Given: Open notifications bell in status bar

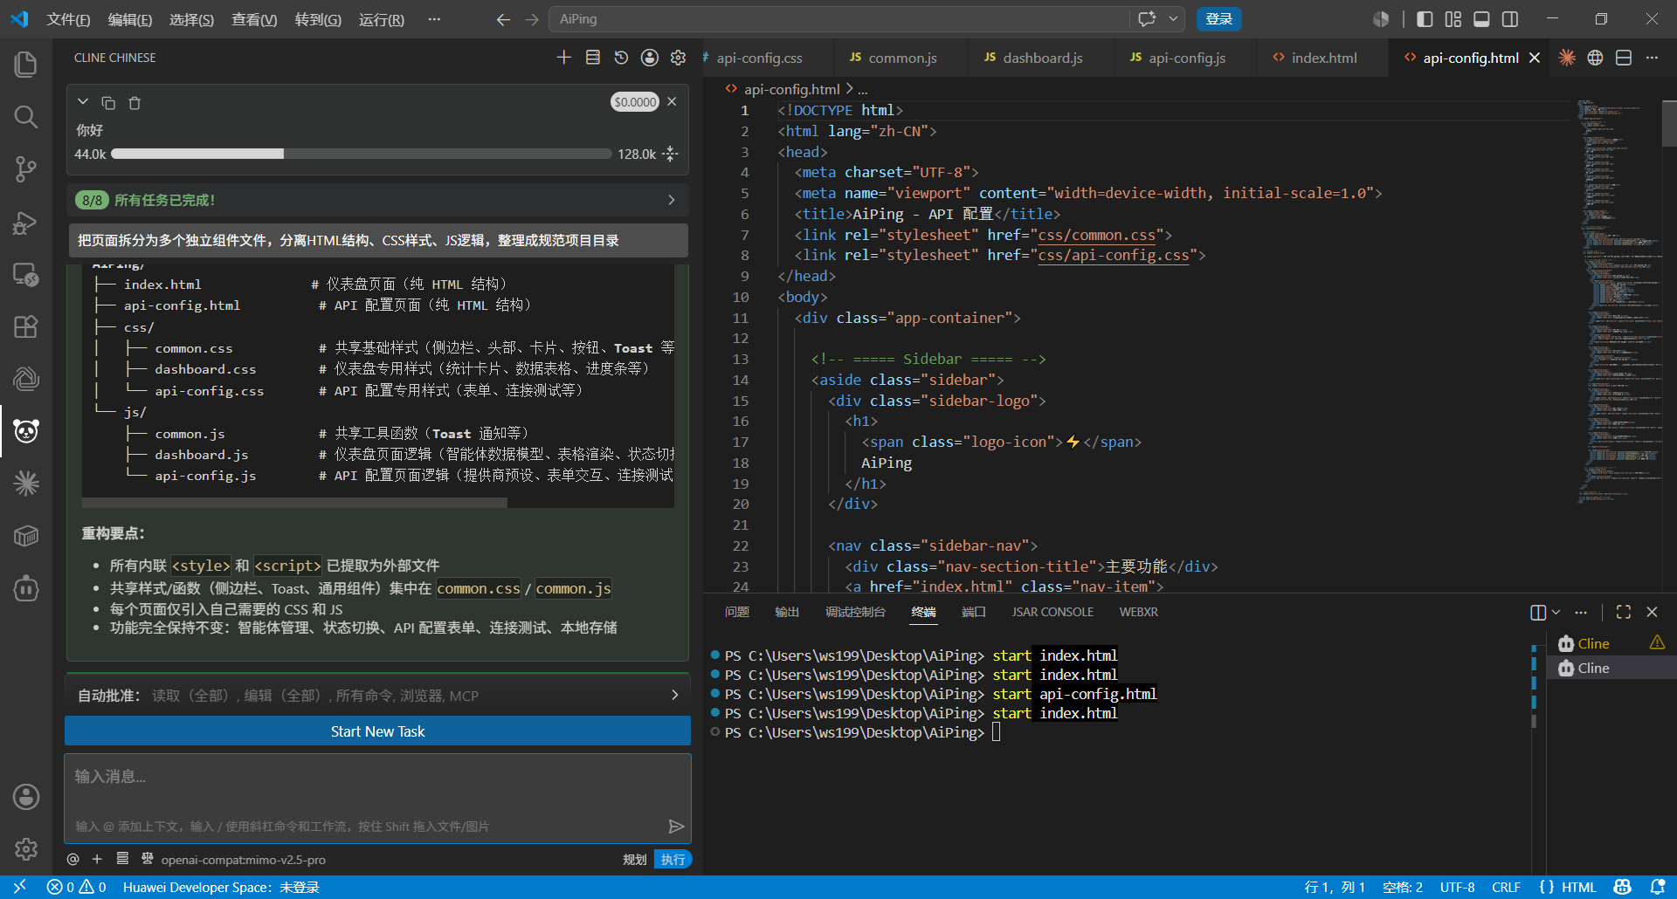Looking at the screenshot, I should [1658, 887].
